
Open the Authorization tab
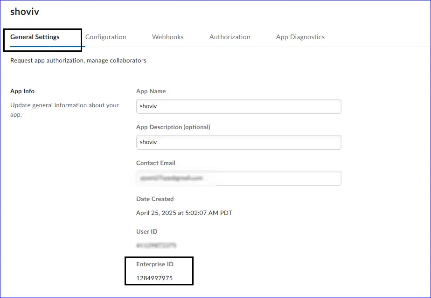click(x=229, y=37)
